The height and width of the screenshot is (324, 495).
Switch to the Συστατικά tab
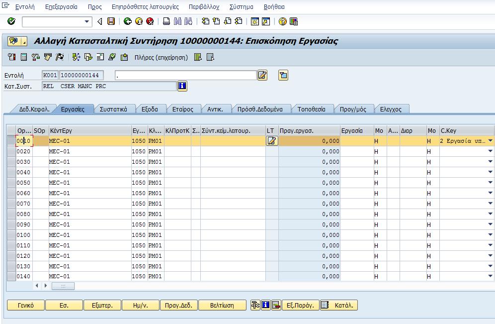[113, 109]
